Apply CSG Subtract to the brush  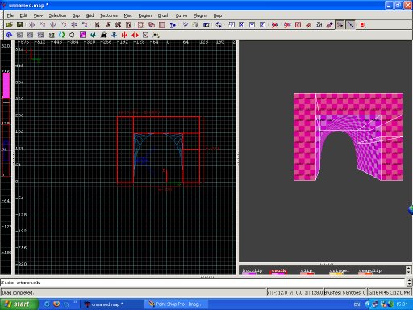[x=141, y=25]
